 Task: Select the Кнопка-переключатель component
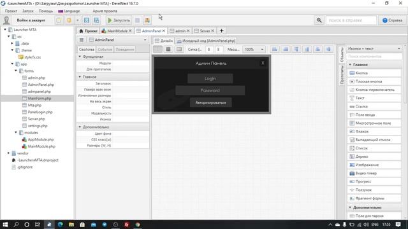pyautogui.click(x=374, y=90)
